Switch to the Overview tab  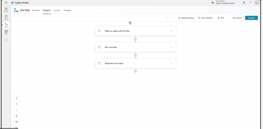click(36, 10)
